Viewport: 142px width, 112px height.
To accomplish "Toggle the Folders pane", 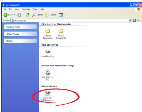I will [50, 15].
